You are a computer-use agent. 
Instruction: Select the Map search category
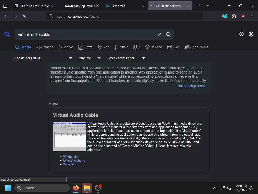(x=104, y=47)
